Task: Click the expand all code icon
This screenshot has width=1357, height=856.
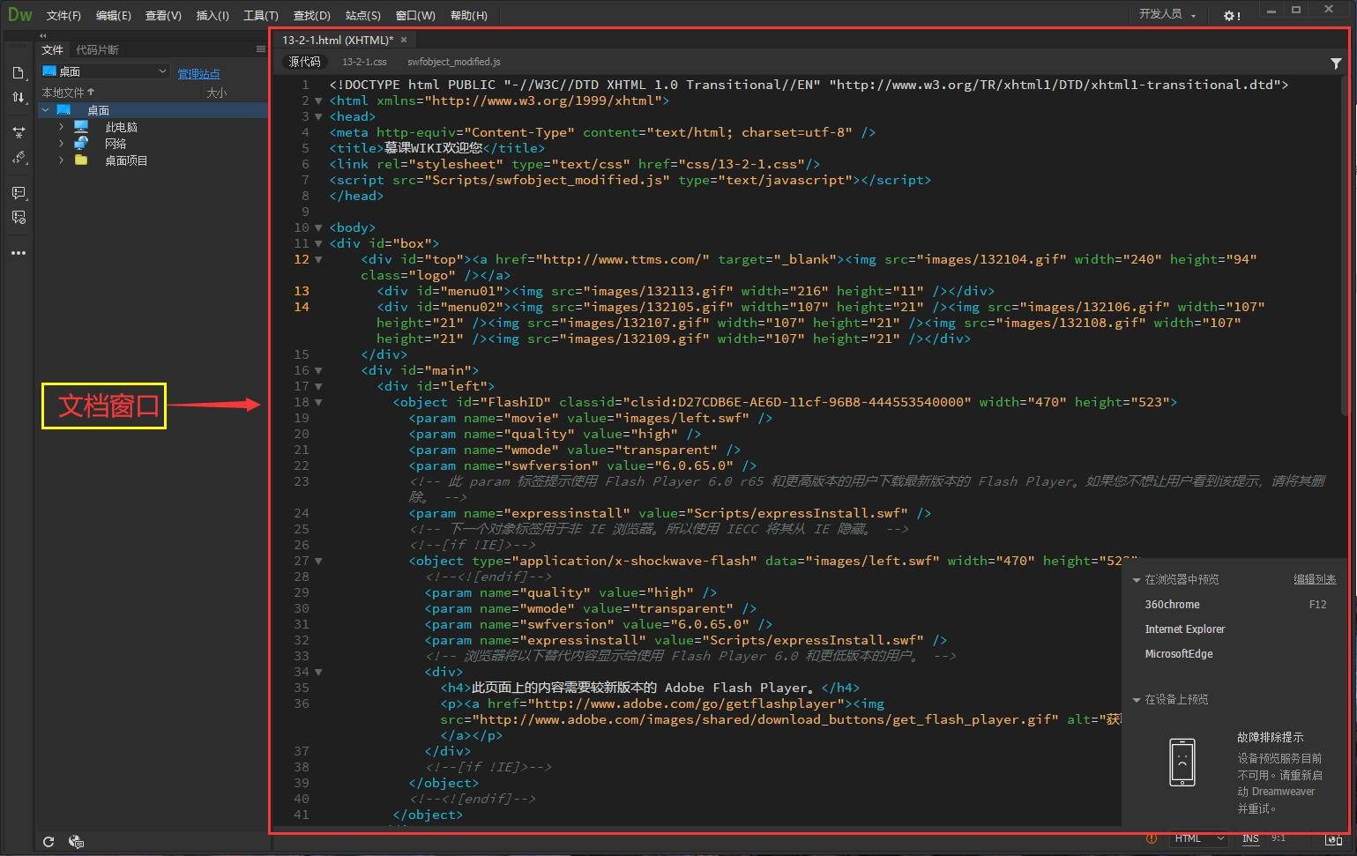Action: click(19, 132)
